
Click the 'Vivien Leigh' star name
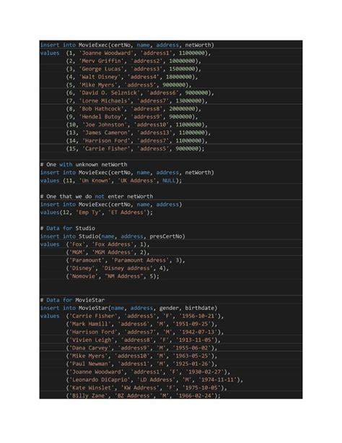[92, 340]
